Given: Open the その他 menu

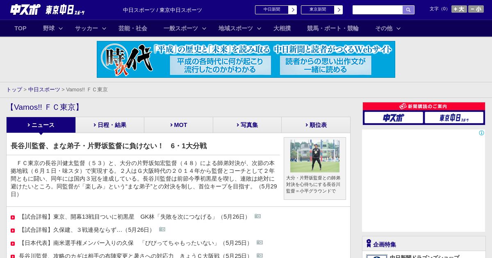Looking at the screenshot, I should [384, 28].
